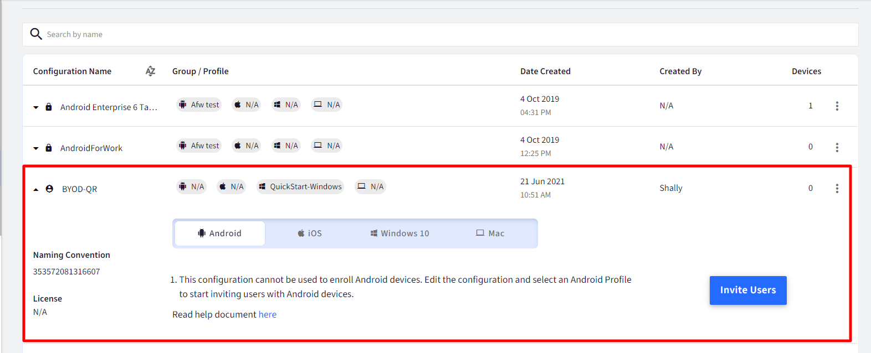Click the 4 Oct 2019 04:31 PM date
The image size is (871, 353).
tap(540, 105)
